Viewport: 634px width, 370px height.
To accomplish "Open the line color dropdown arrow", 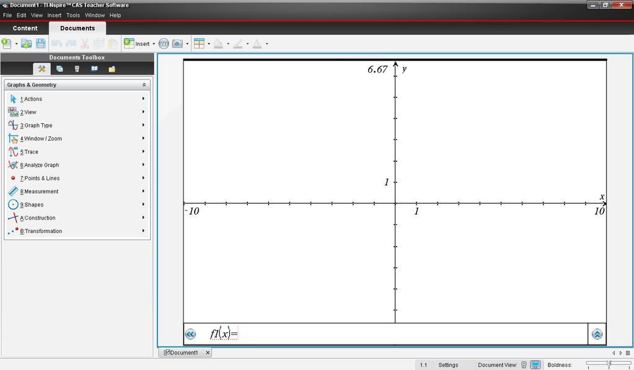I will point(247,43).
